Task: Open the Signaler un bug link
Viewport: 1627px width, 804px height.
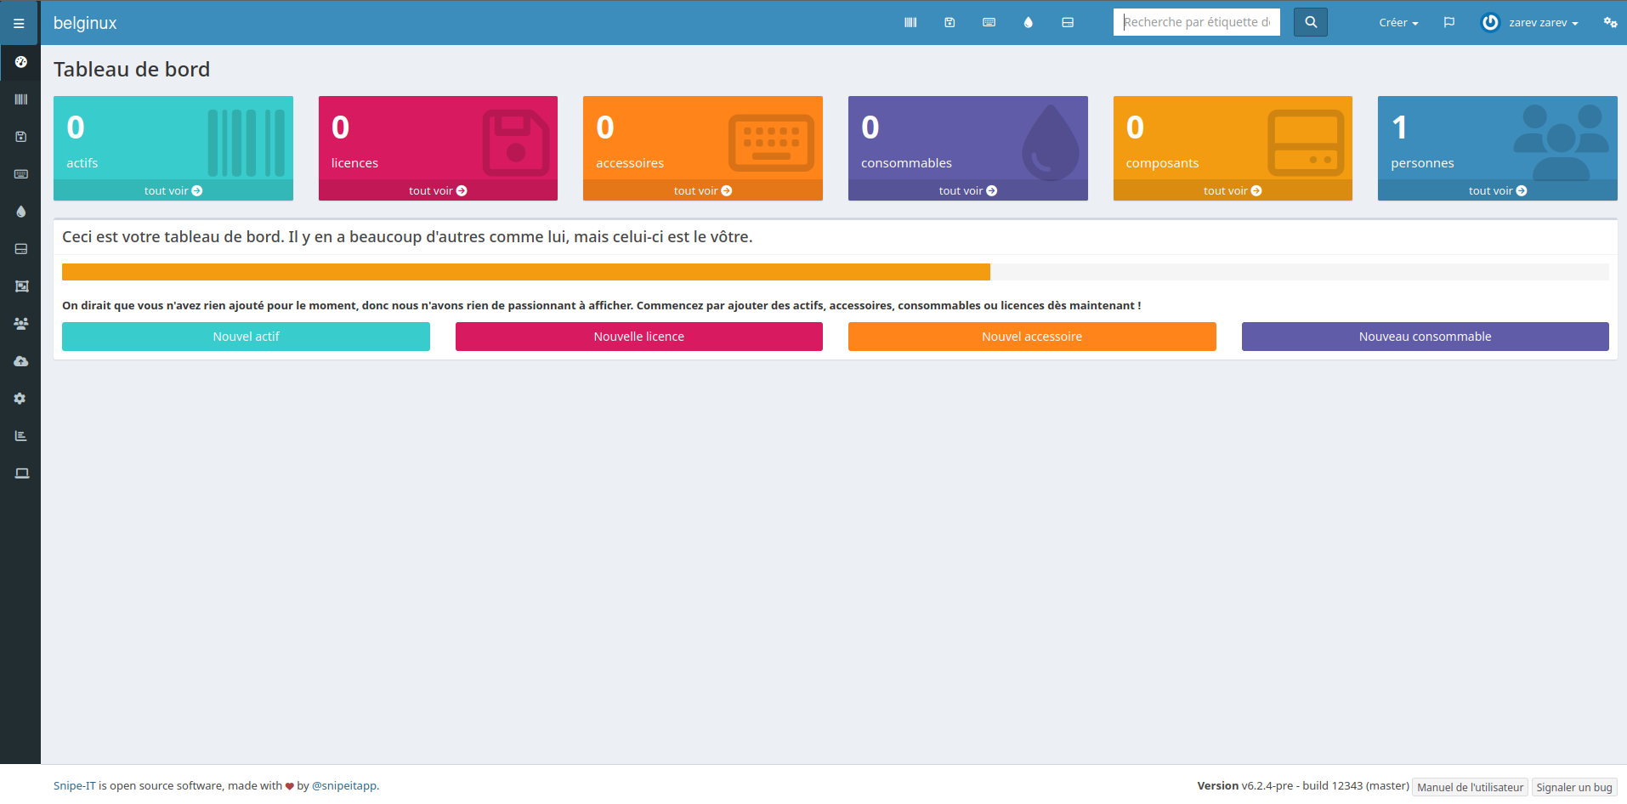Action: 1573,787
